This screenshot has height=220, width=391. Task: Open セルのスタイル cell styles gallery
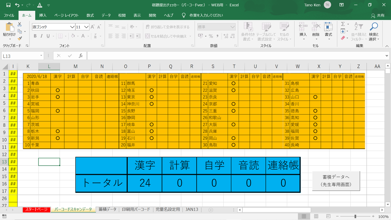(x=284, y=31)
